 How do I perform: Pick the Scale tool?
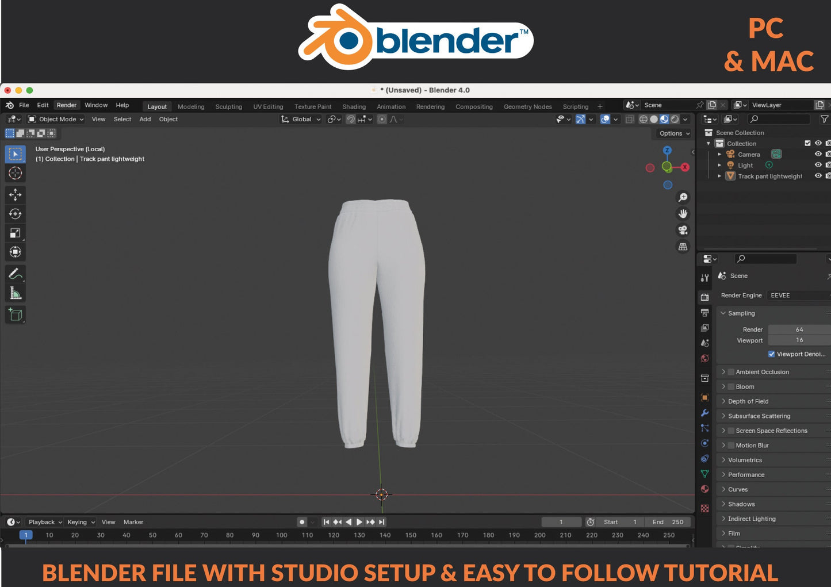point(16,233)
